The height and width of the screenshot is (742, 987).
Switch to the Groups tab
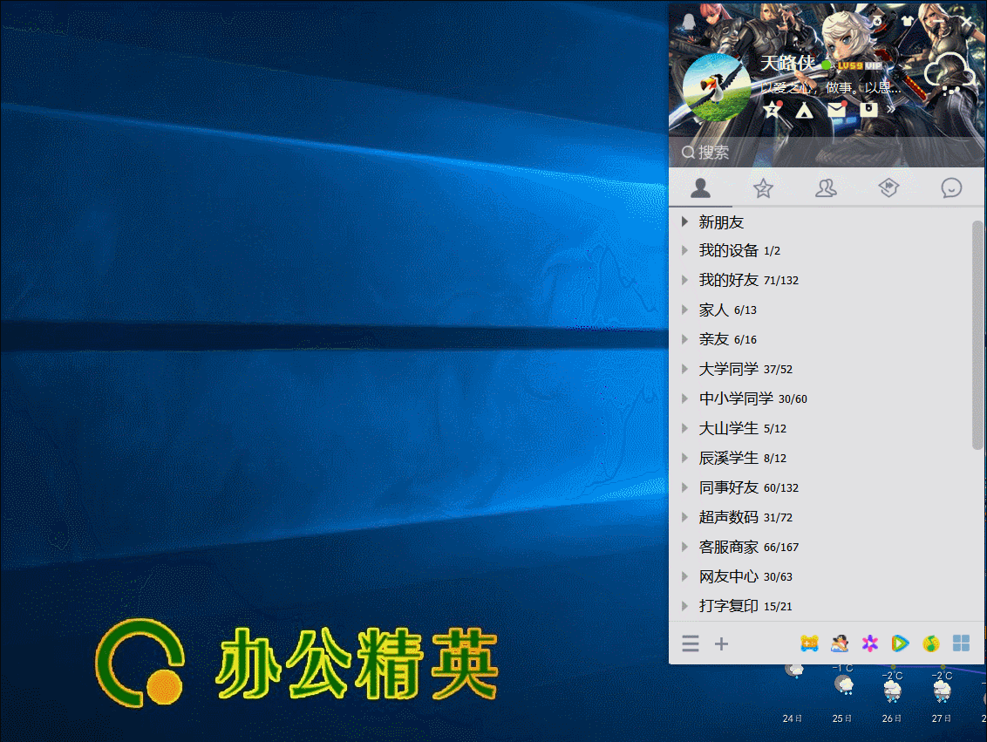826,187
